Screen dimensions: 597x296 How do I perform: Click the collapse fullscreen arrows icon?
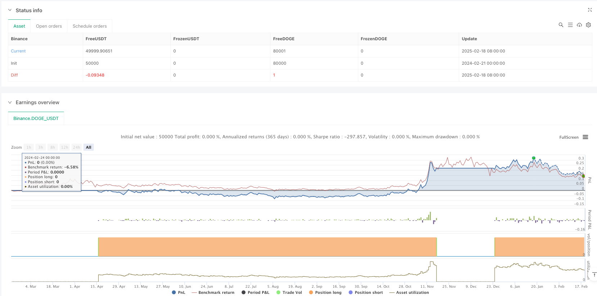coord(589,10)
